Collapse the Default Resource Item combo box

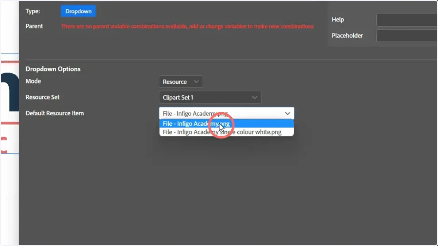[x=227, y=113]
